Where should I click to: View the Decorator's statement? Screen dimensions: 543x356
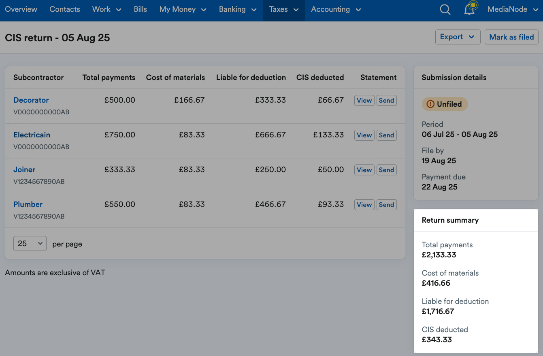pyautogui.click(x=364, y=100)
